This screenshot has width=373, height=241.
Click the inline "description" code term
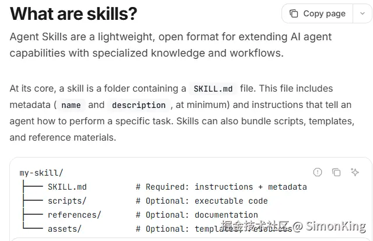(x=139, y=106)
